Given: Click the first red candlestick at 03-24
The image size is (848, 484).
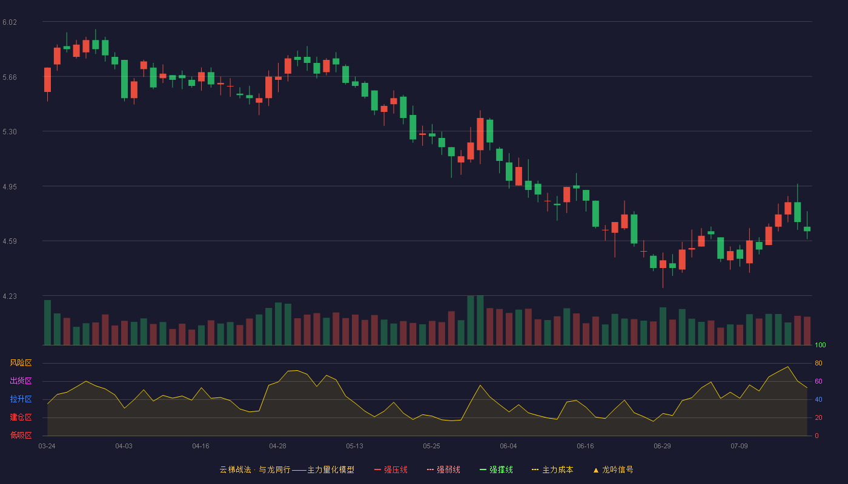Looking at the screenshot, I should click(x=47, y=80).
